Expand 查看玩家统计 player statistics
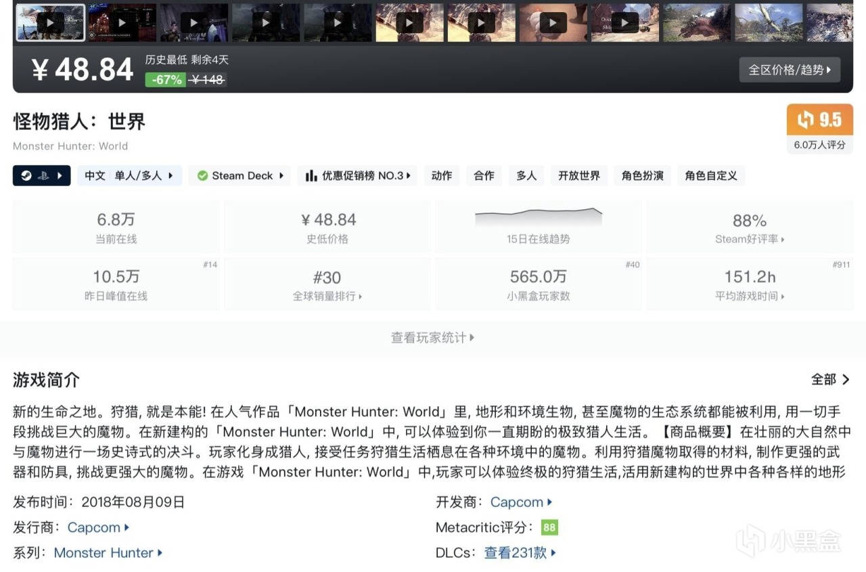 [x=433, y=337]
